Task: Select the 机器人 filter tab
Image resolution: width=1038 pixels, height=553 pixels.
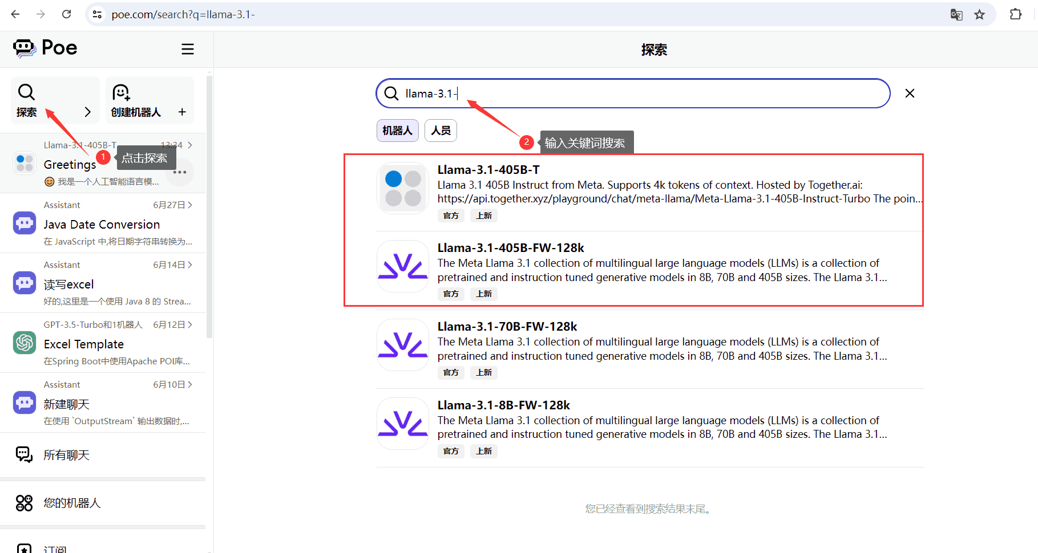Action: [398, 131]
